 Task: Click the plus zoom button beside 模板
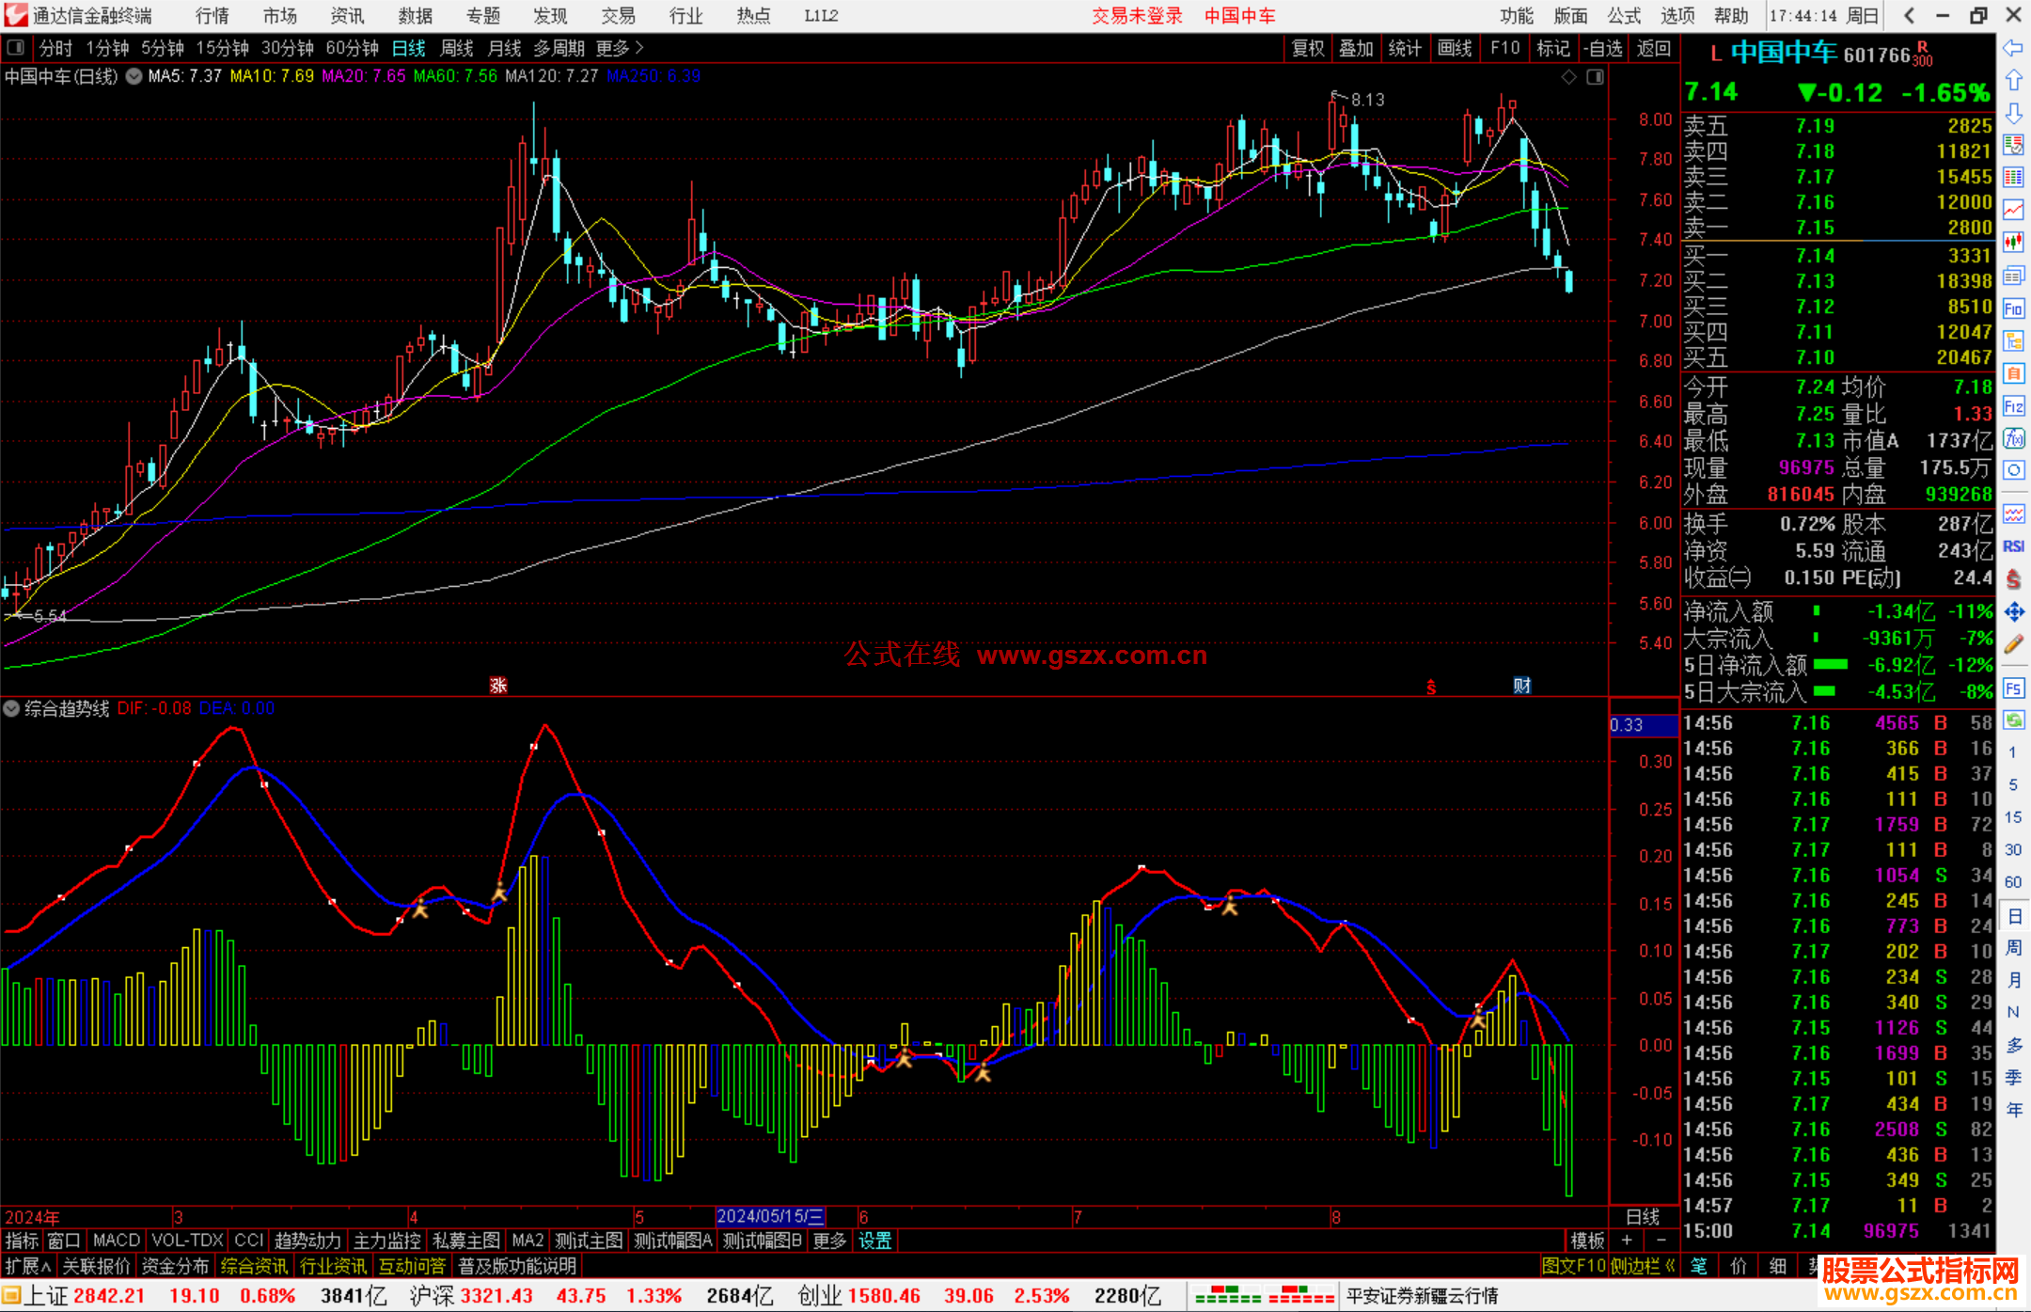(x=1627, y=1241)
